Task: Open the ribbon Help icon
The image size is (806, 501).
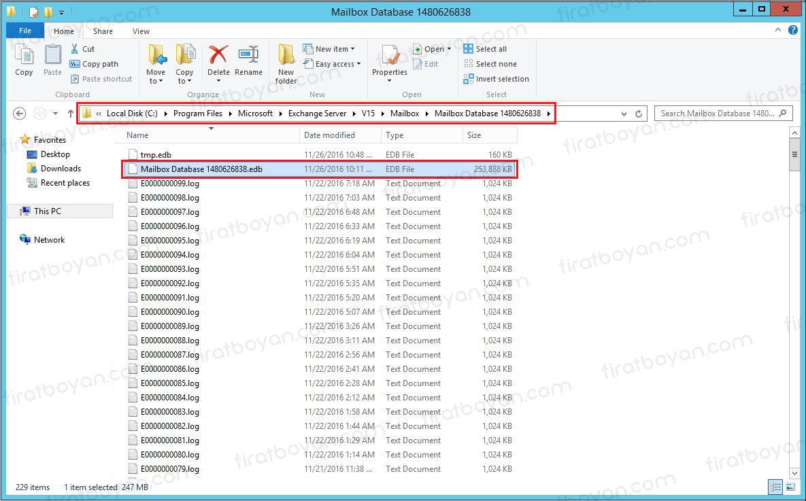Action: click(x=793, y=31)
